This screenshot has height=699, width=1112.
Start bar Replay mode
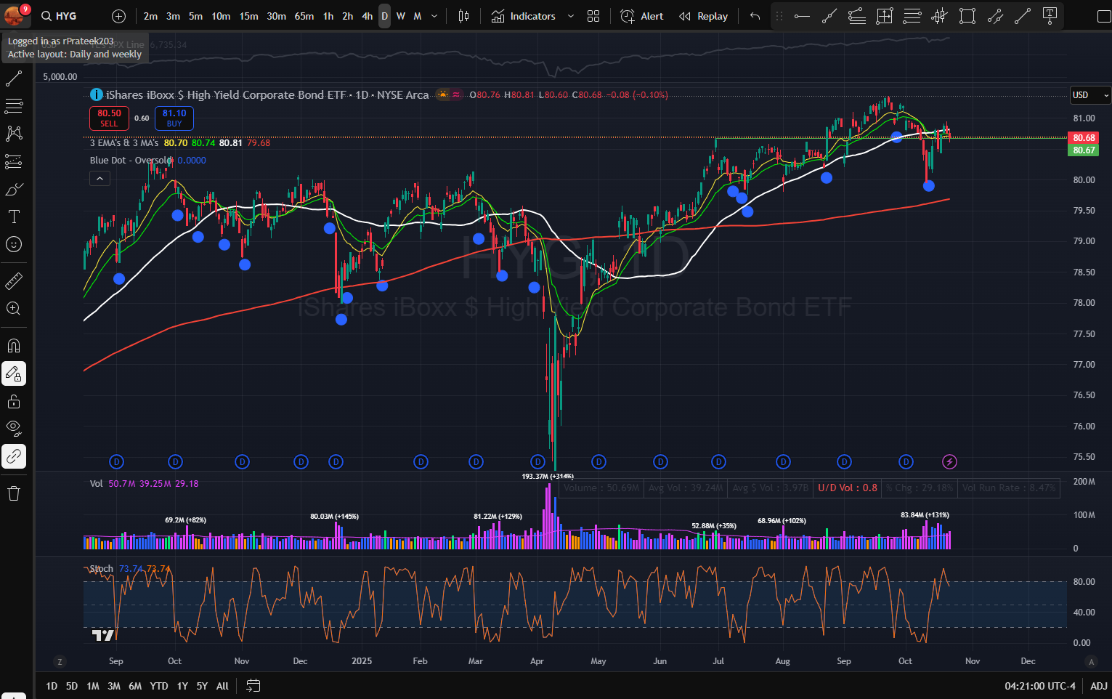(x=703, y=16)
